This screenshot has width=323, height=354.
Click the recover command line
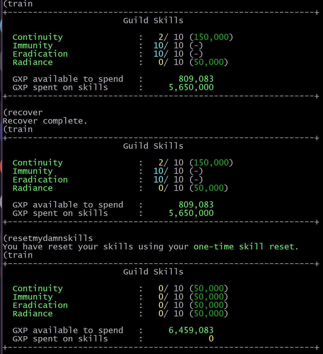pos(25,113)
